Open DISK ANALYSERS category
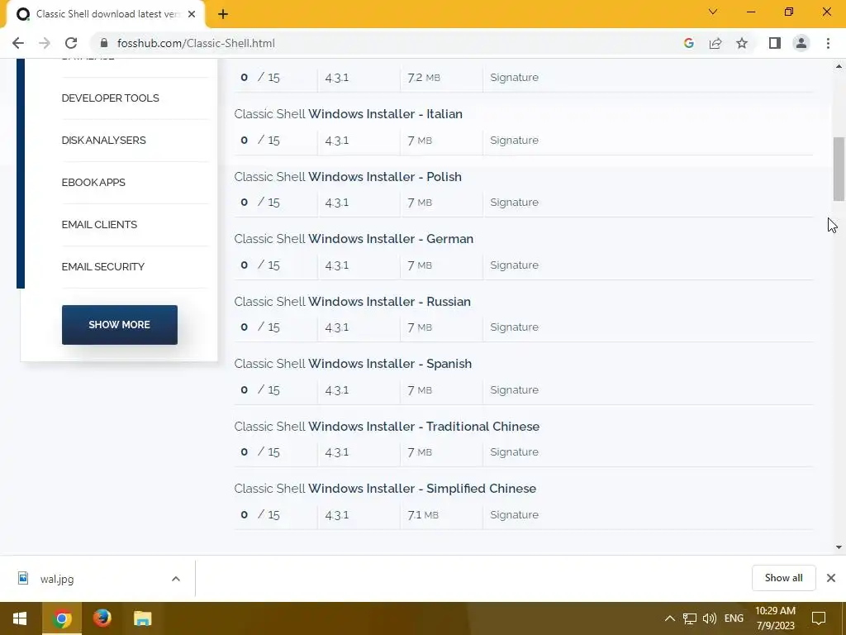 coord(103,141)
